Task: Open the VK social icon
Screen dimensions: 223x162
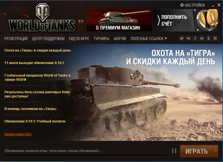Action: 188,38
